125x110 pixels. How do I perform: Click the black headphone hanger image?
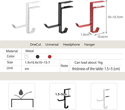59,17
